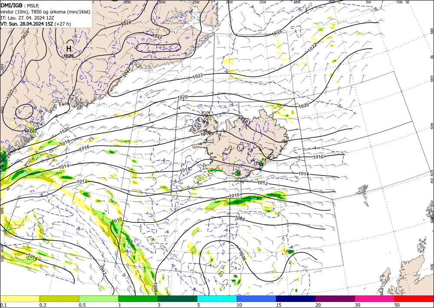Select the green 1–3 mm legend swatch
Viewport: 434px width, 308px height.
138,298
